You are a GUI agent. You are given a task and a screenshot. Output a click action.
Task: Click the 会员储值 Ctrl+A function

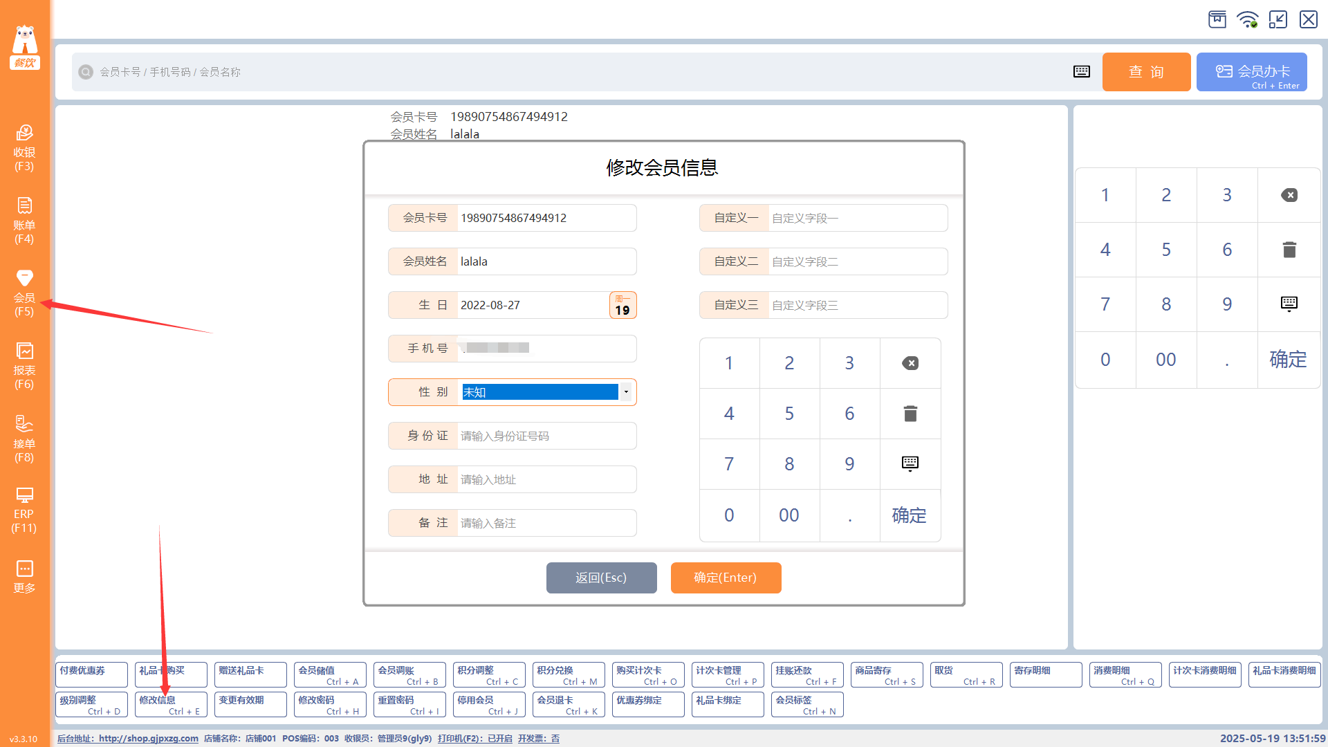coord(330,674)
